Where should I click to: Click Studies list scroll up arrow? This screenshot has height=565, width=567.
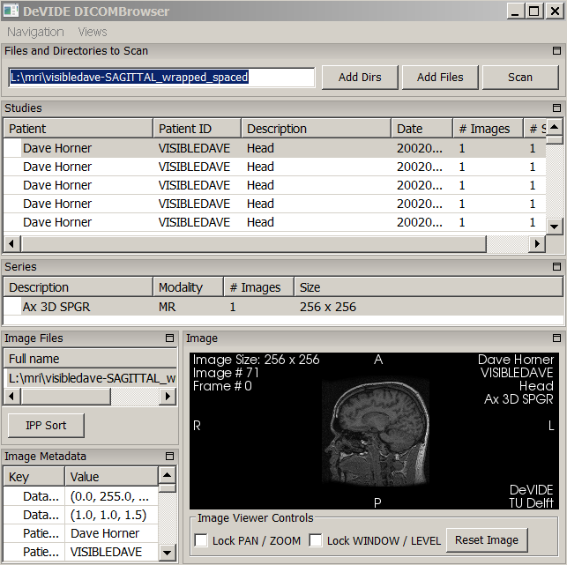(x=554, y=127)
